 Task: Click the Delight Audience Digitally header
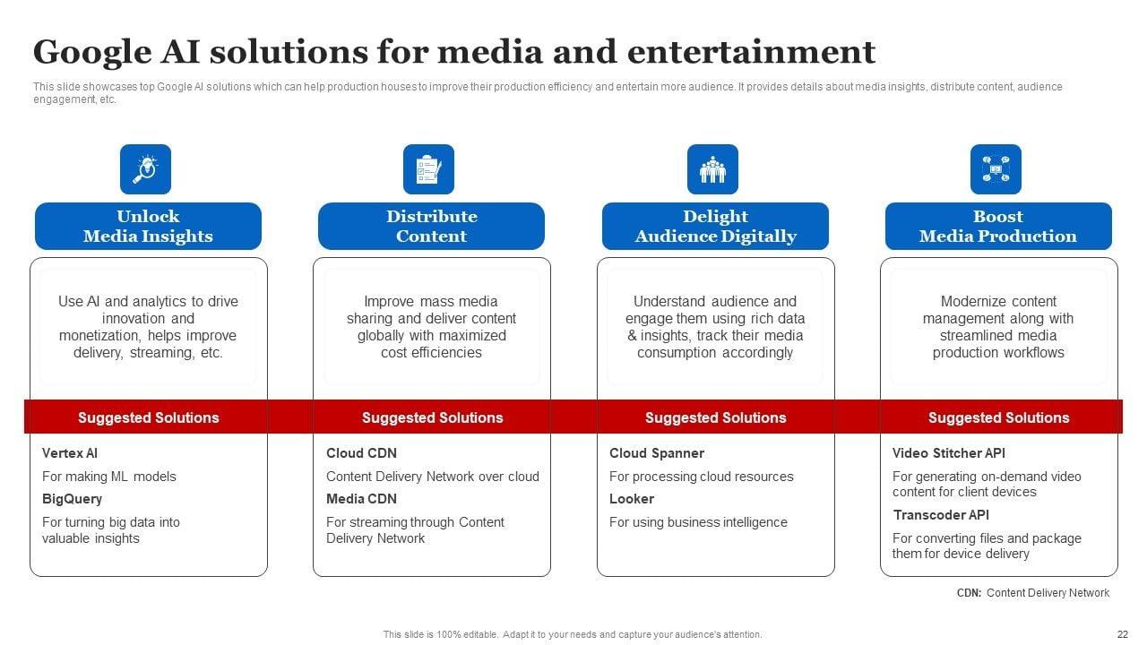(715, 227)
